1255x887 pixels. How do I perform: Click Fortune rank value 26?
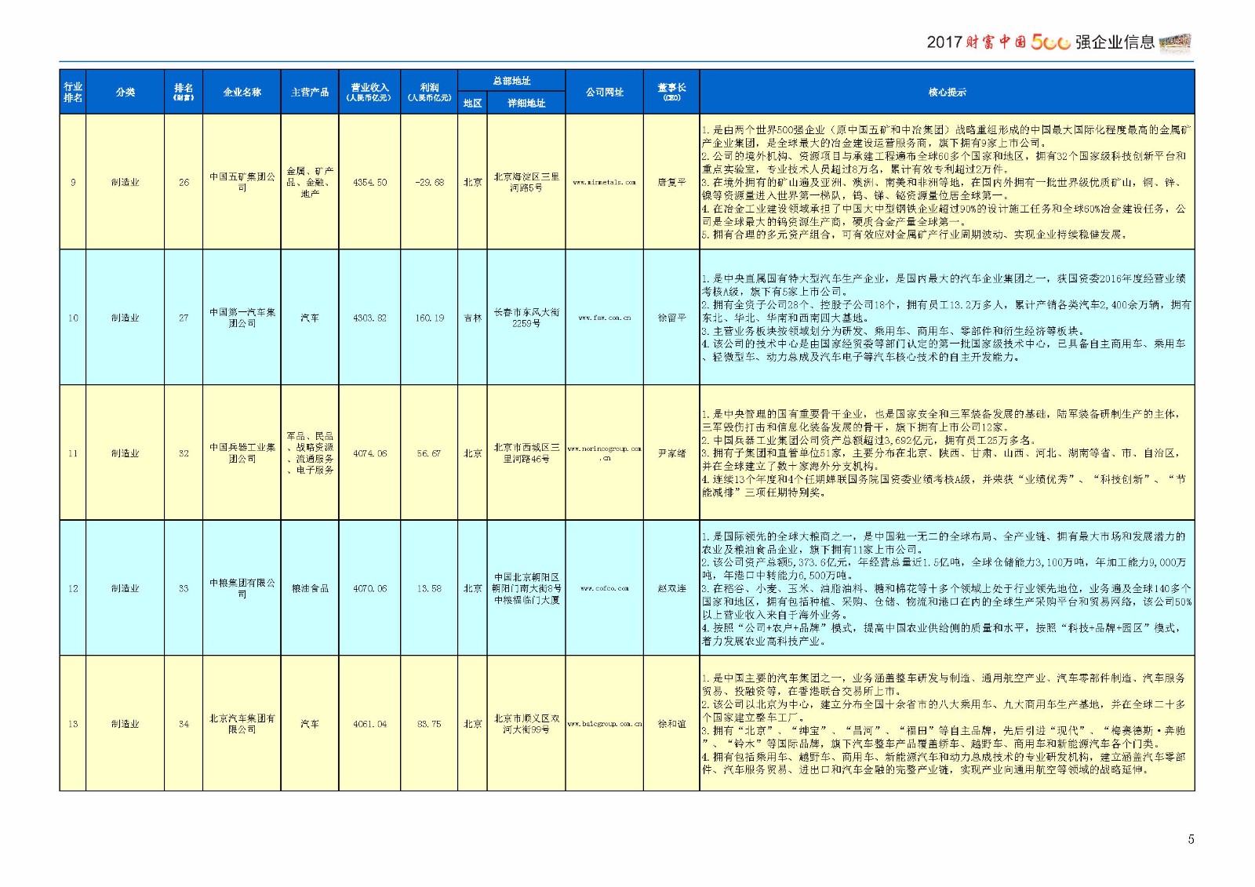(184, 182)
